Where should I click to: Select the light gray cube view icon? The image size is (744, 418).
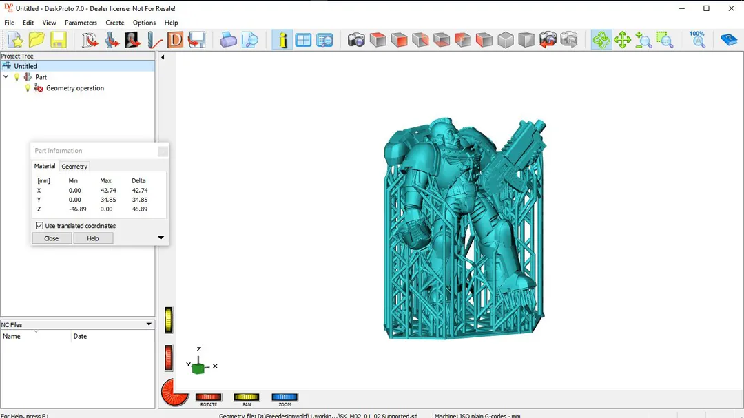[x=506, y=40]
